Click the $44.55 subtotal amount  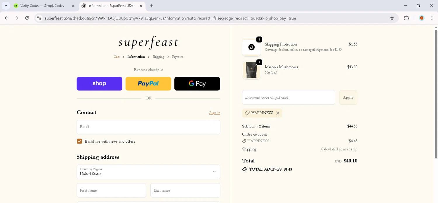pos(352,126)
